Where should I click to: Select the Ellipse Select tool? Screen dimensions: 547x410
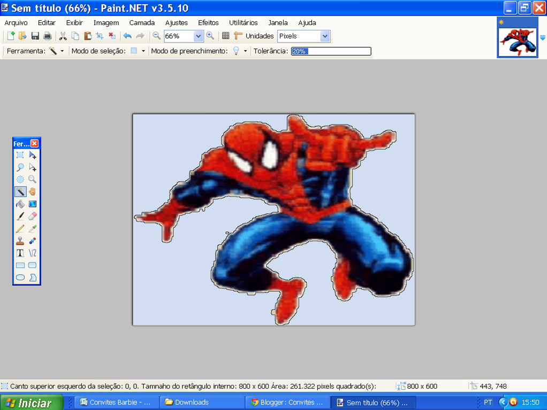(x=20, y=180)
